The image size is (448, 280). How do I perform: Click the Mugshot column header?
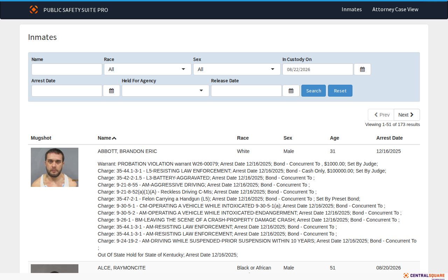tap(41, 138)
